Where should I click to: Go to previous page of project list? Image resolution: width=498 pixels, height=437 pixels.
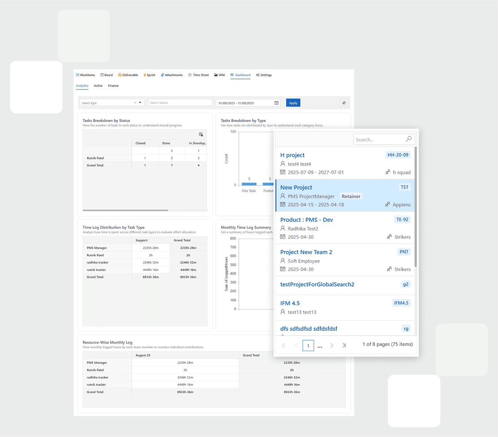(296, 346)
